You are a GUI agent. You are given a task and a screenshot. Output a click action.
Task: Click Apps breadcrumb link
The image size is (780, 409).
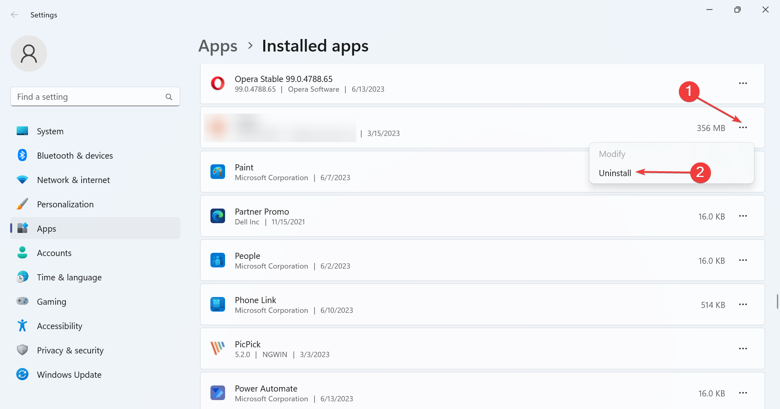click(218, 46)
